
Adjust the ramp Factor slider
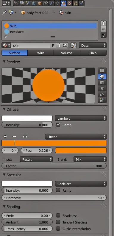(x=54, y=166)
